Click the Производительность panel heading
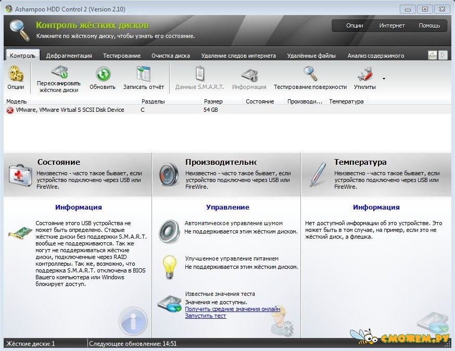The image size is (455, 351). click(x=221, y=162)
